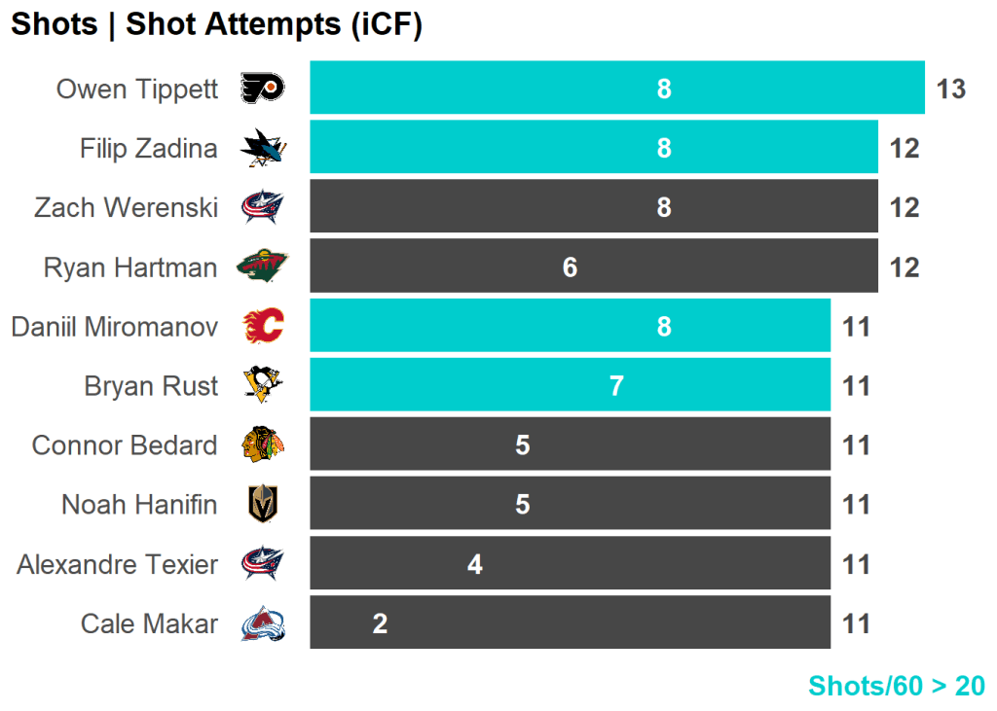The height and width of the screenshot is (711, 997).
Task: Click the 13 shot attempts total for Owen Tippett
Action: tap(950, 89)
